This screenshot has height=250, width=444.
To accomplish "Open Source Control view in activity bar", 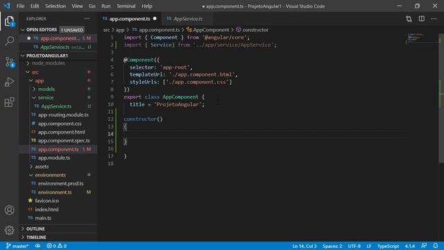I will click(x=9, y=62).
